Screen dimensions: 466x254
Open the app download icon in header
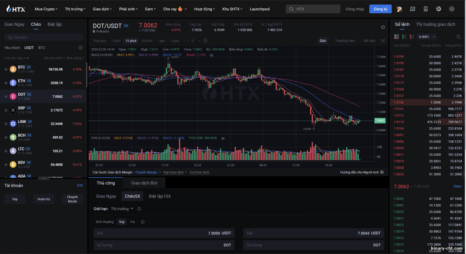pyautogui.click(x=426, y=9)
